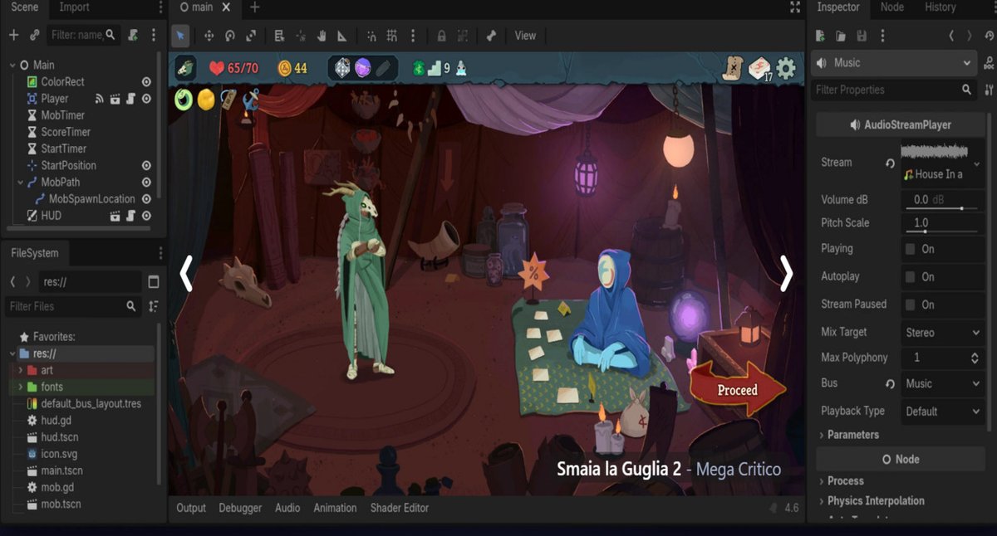Viewport: 997px width, 536px height.
Task: Expand the Physics Interpolation section
Action: tap(876, 501)
